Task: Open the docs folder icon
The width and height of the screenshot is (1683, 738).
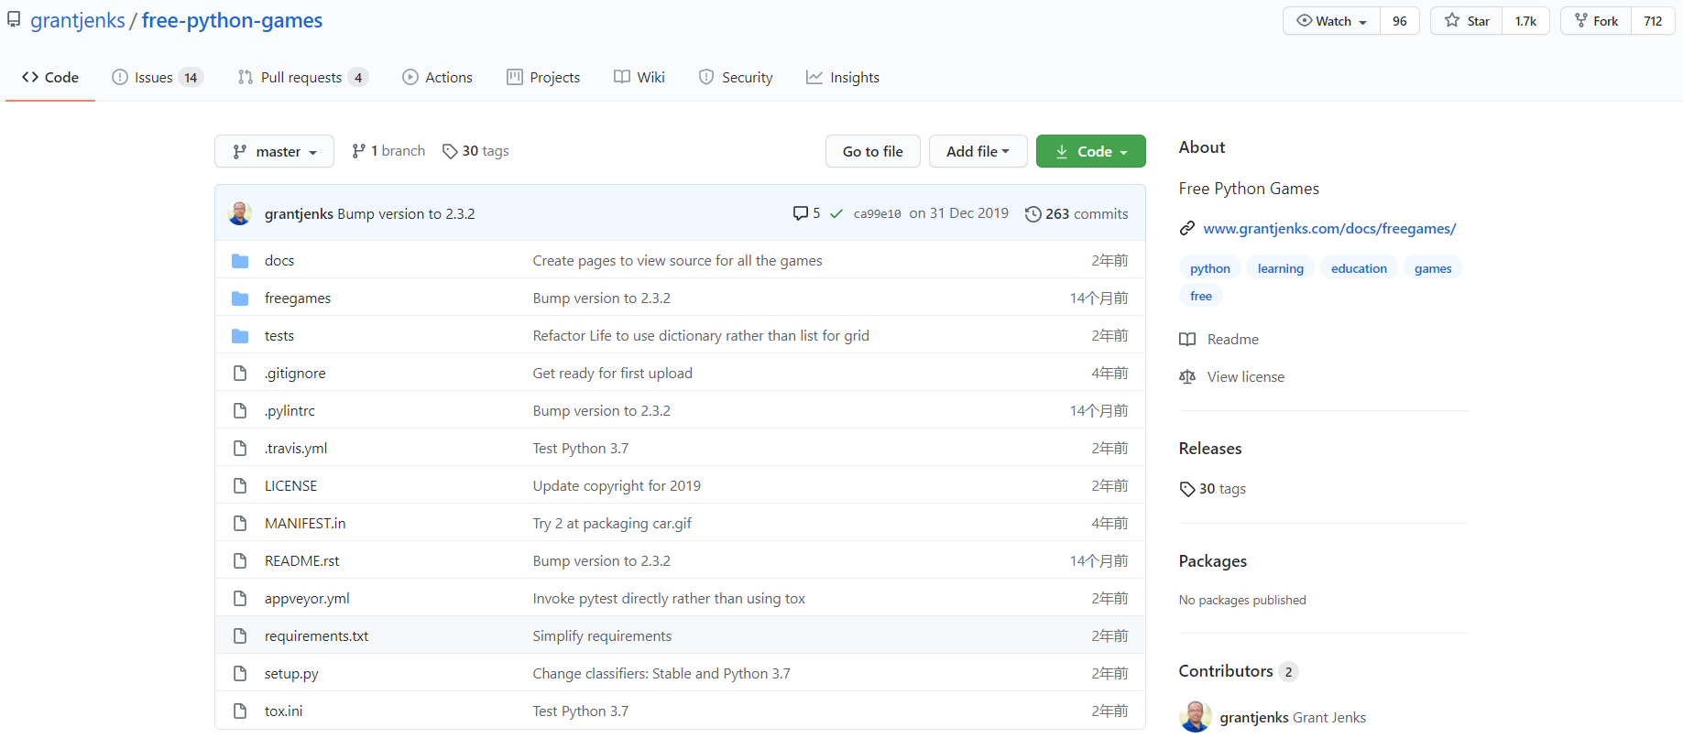Action: tap(240, 261)
